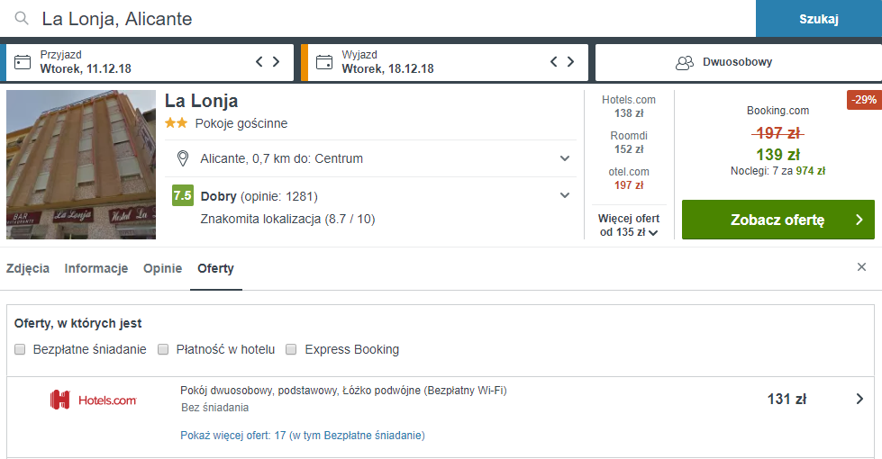Viewport: 882px width, 459px height.
Task: Enable the Bezpłatne śniadanie filter
Action: (x=20, y=349)
